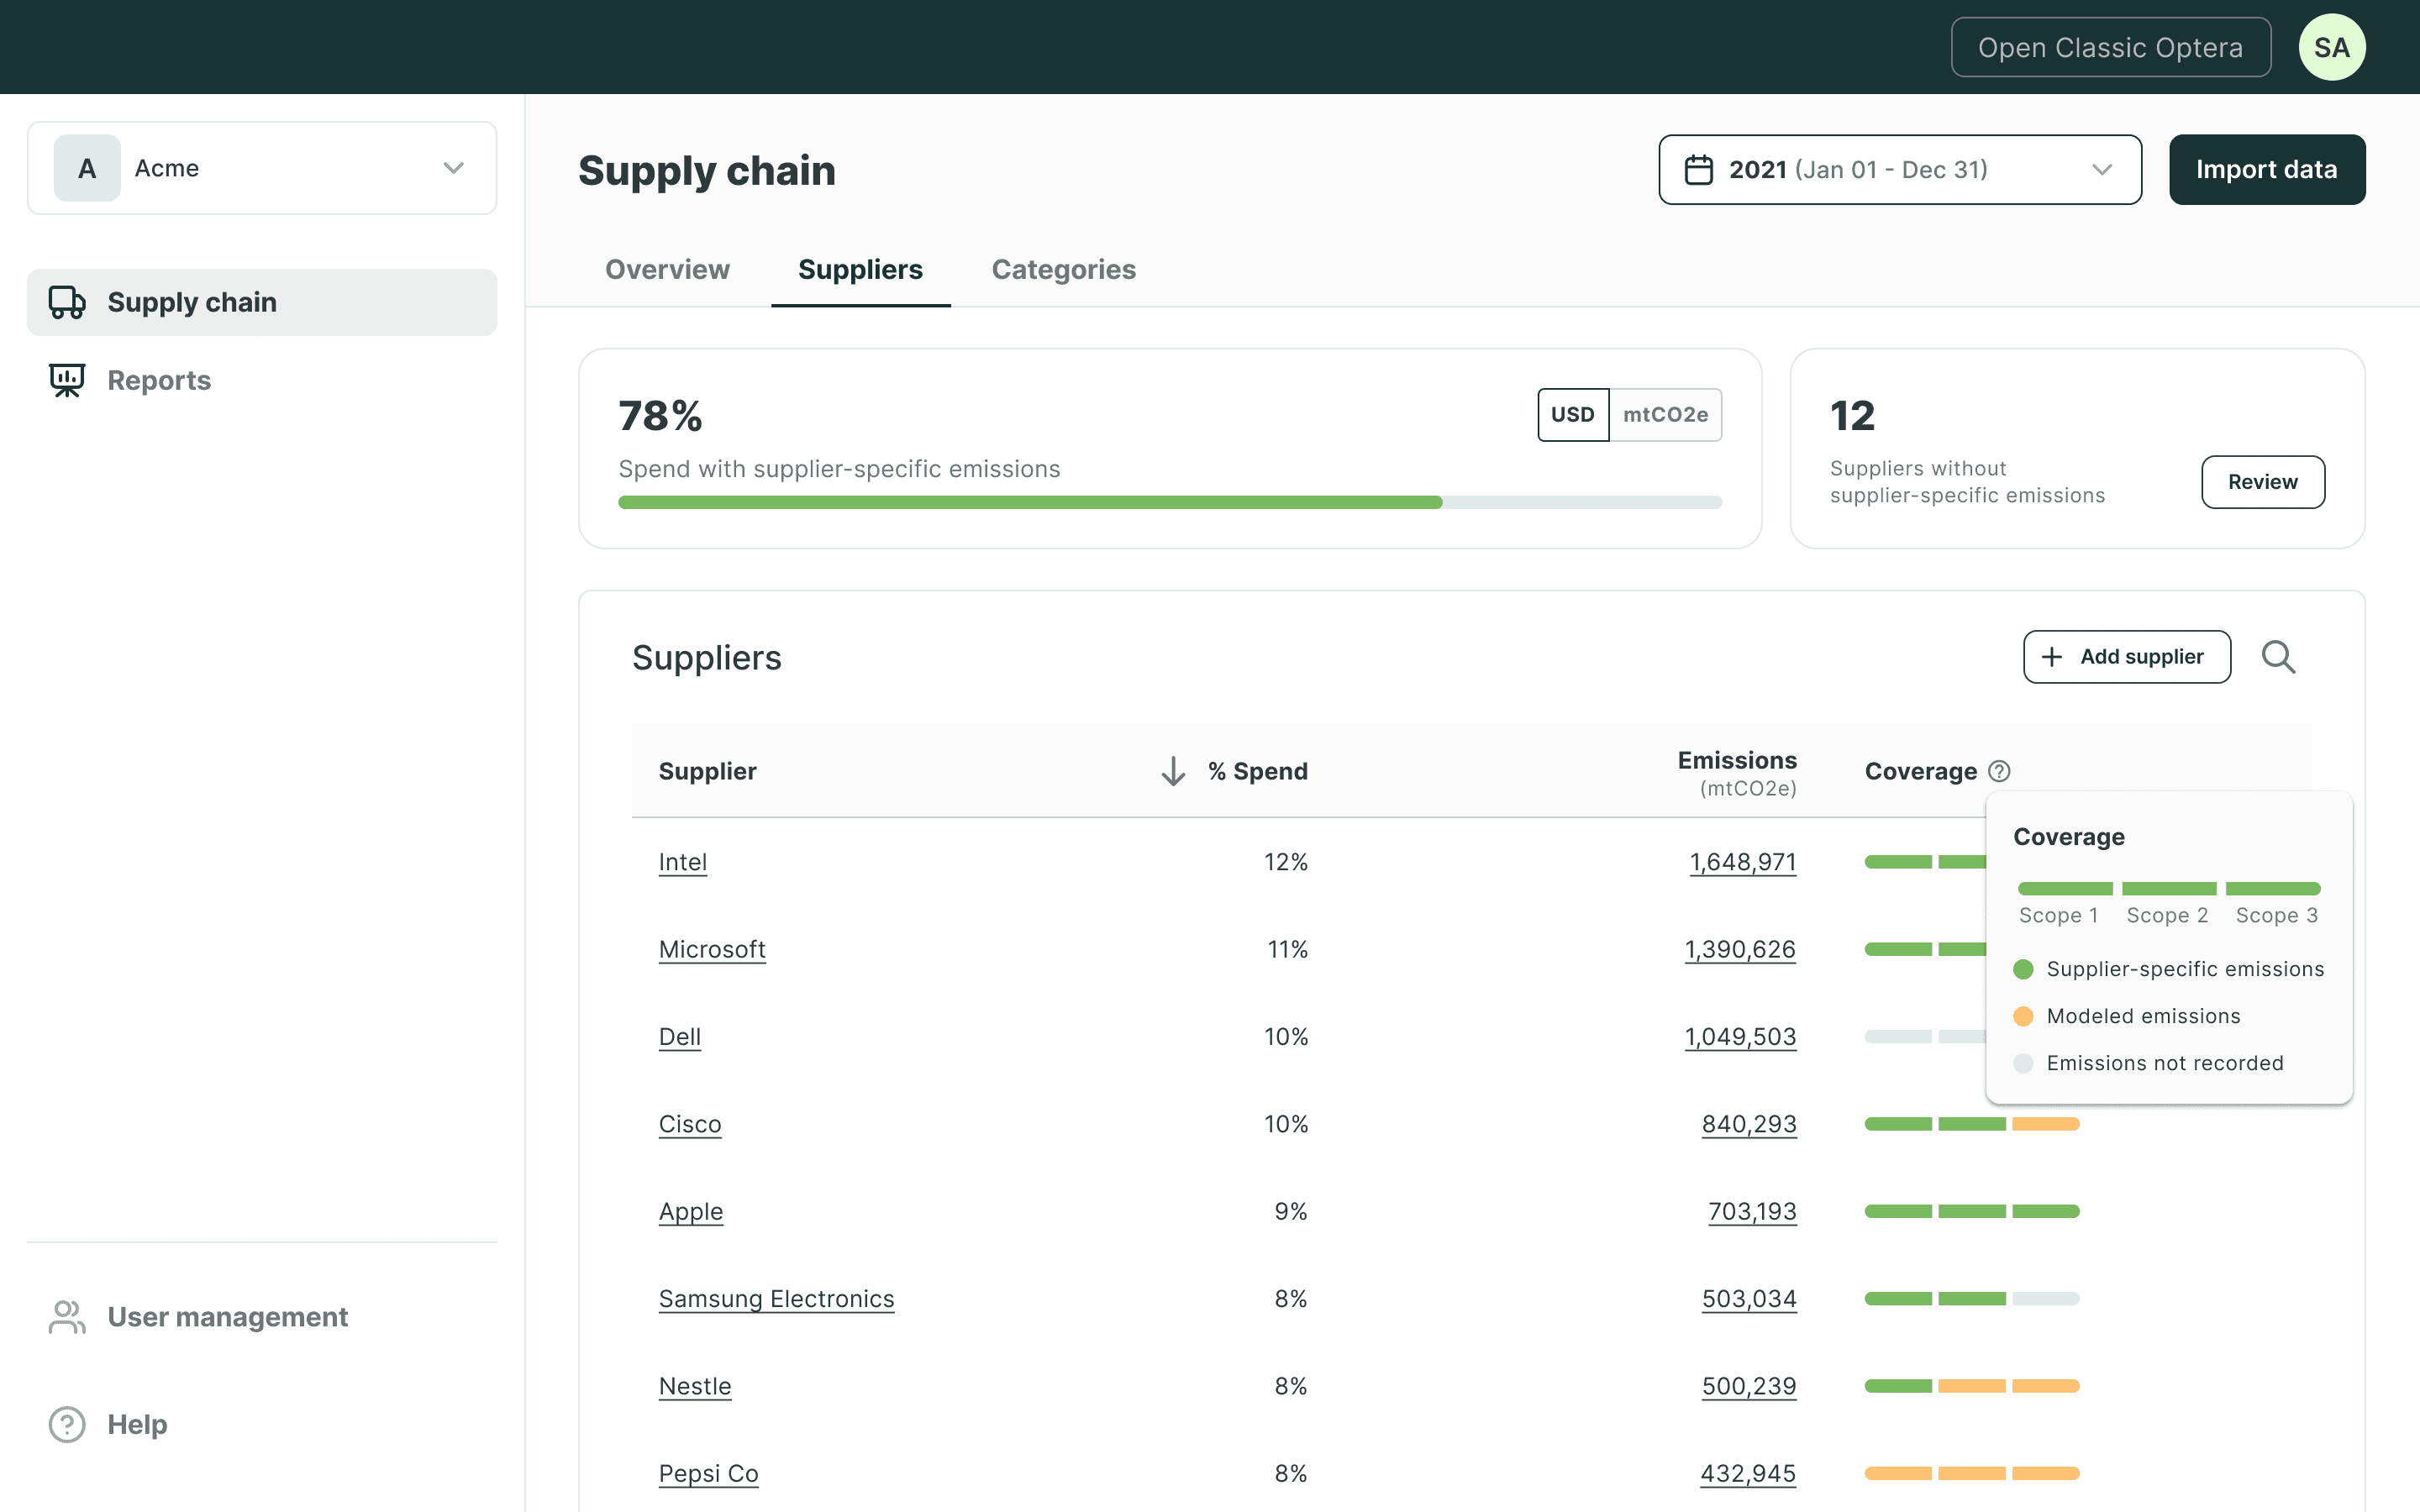The width and height of the screenshot is (2420, 1512).
Task: Click the calendar icon in date selector
Action: point(1699,170)
